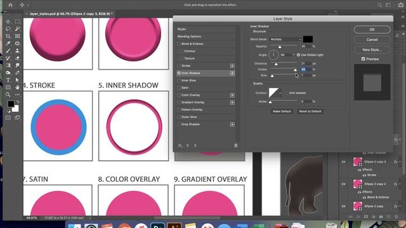This screenshot has width=406, height=228.
Task: Toggle the Preview checkbox
Action: click(363, 59)
